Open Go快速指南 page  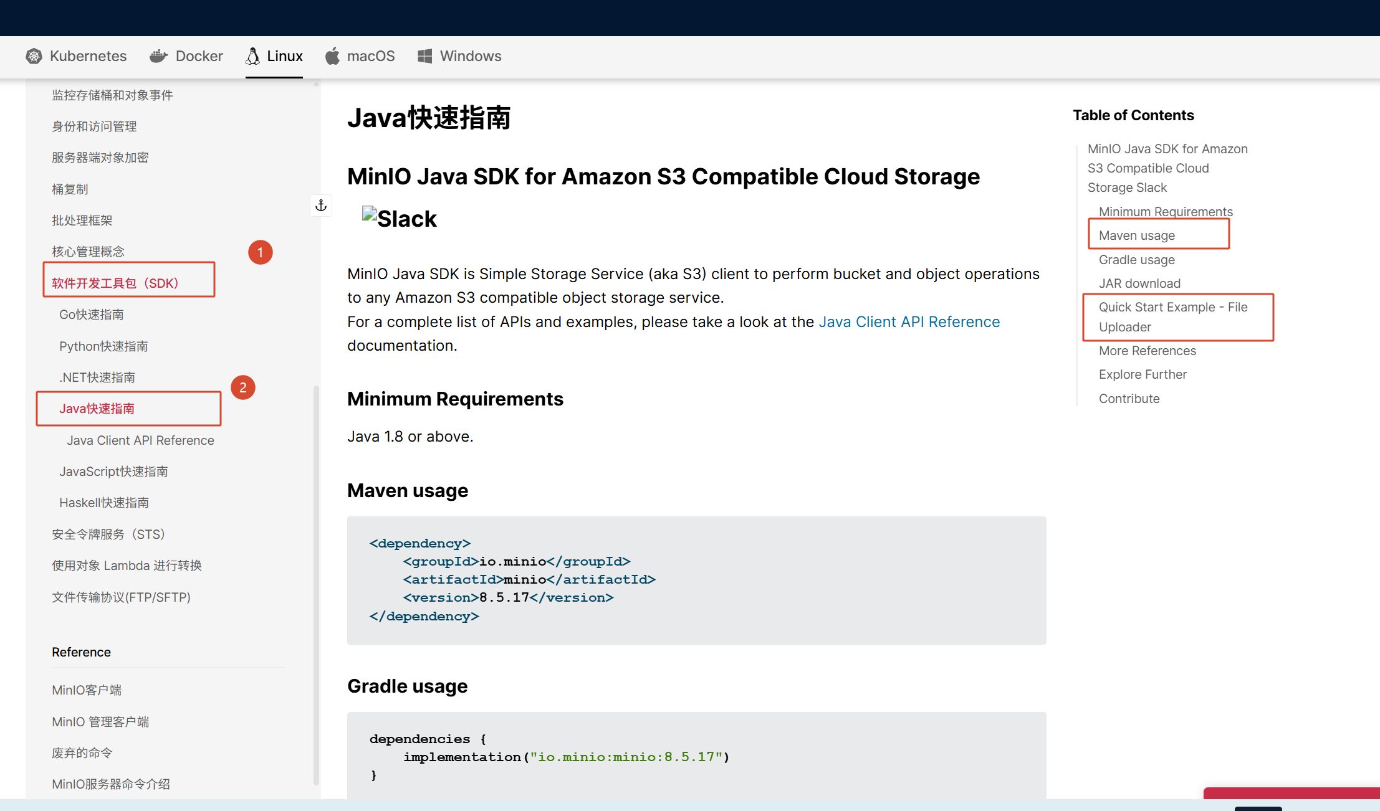point(92,315)
